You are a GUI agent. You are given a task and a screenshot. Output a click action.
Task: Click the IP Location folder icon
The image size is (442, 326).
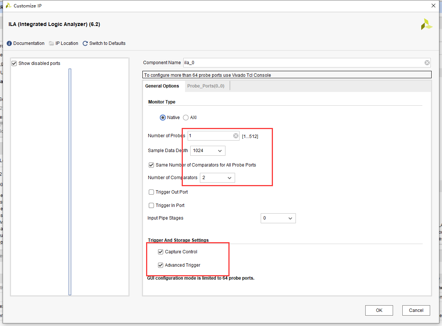51,43
